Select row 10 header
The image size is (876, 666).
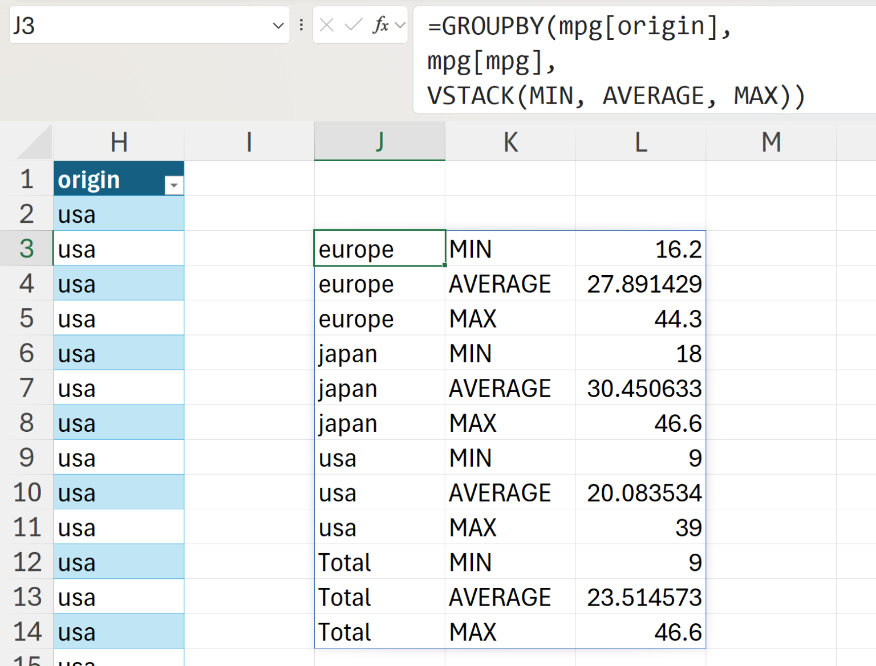[x=26, y=492]
